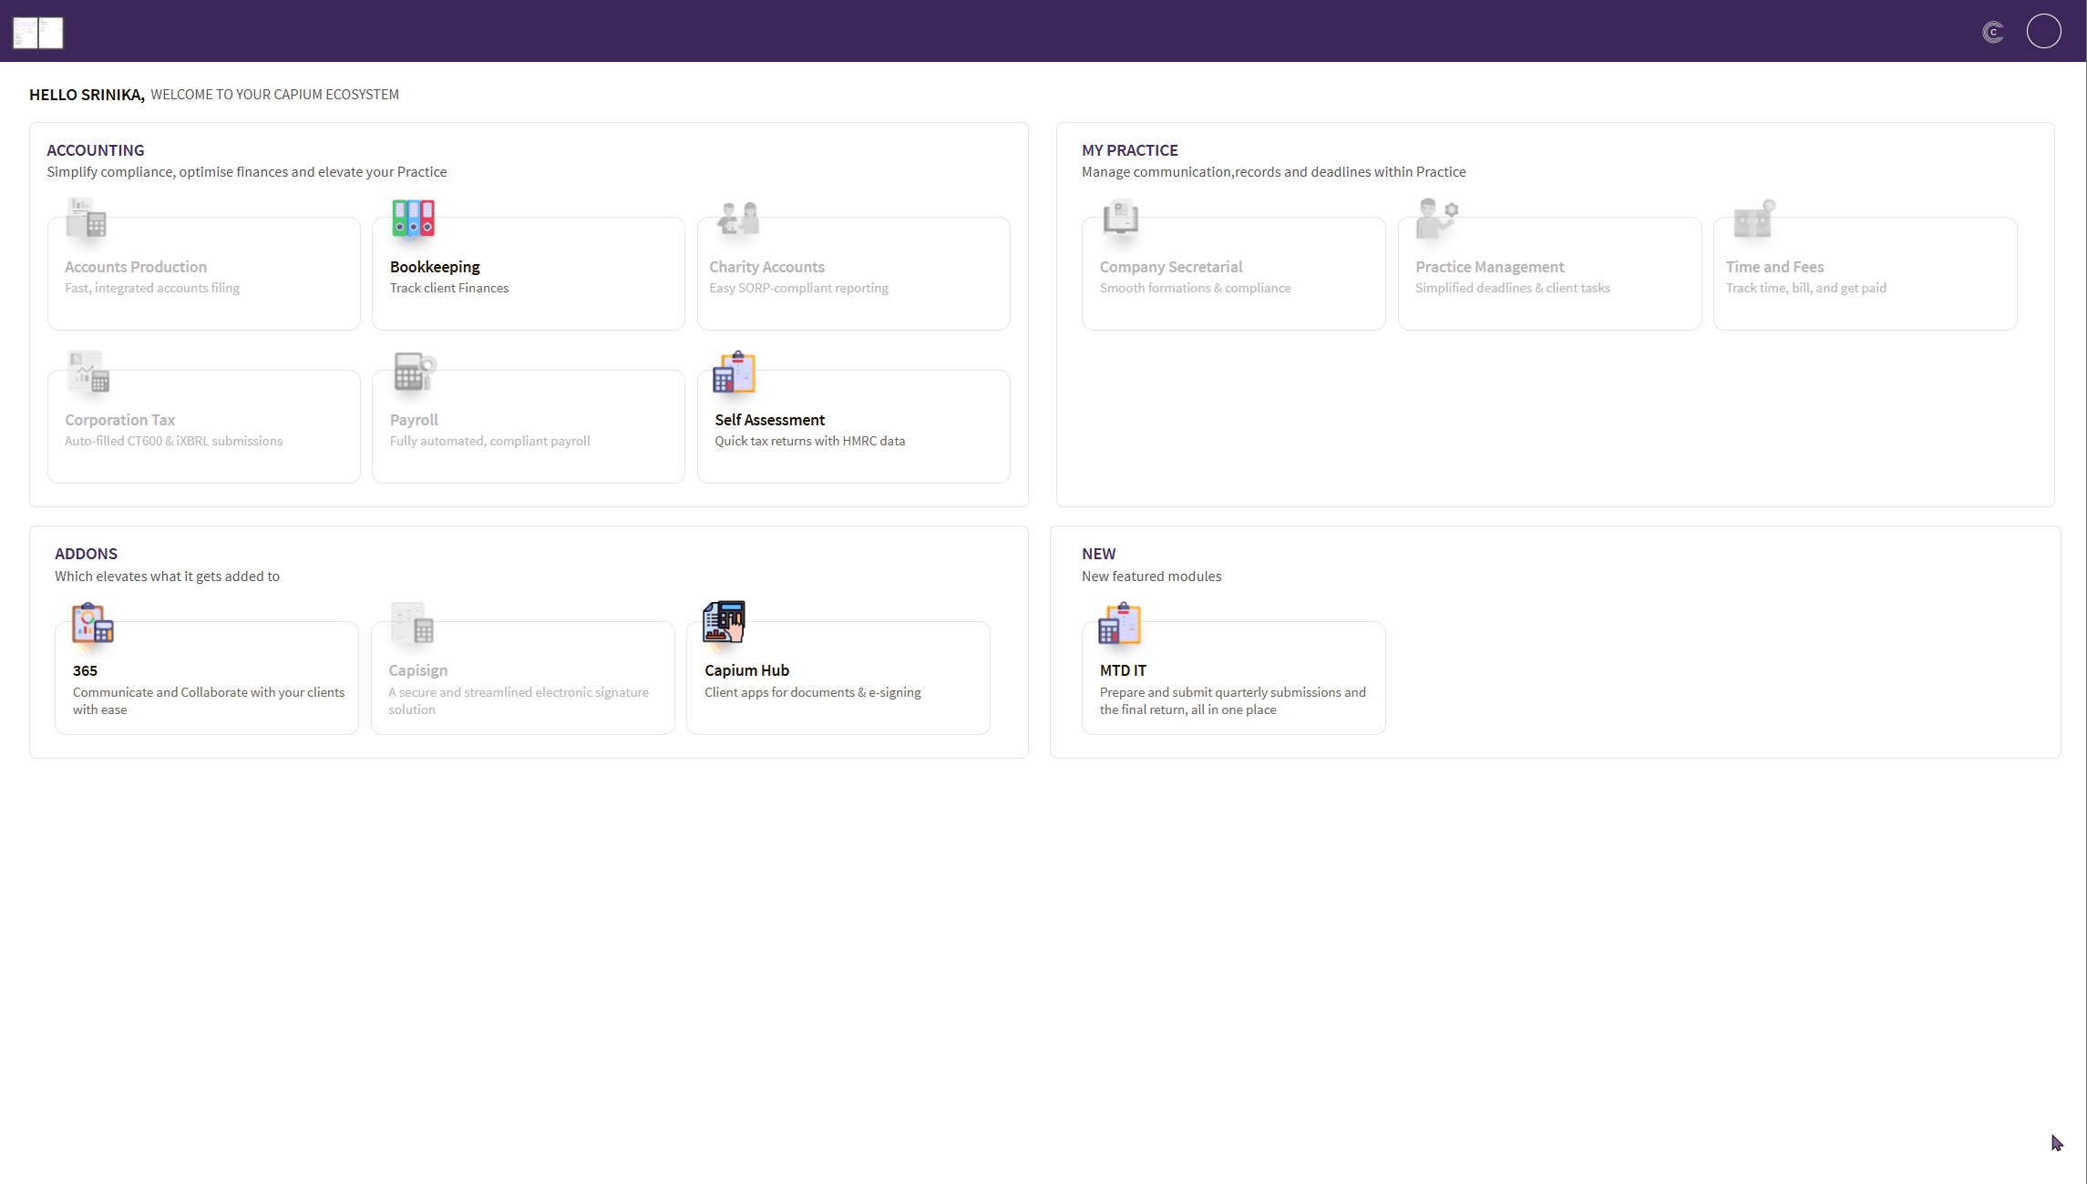Select Corporation Tax card title
Image resolution: width=2087 pixels, height=1184 pixels.
click(119, 420)
